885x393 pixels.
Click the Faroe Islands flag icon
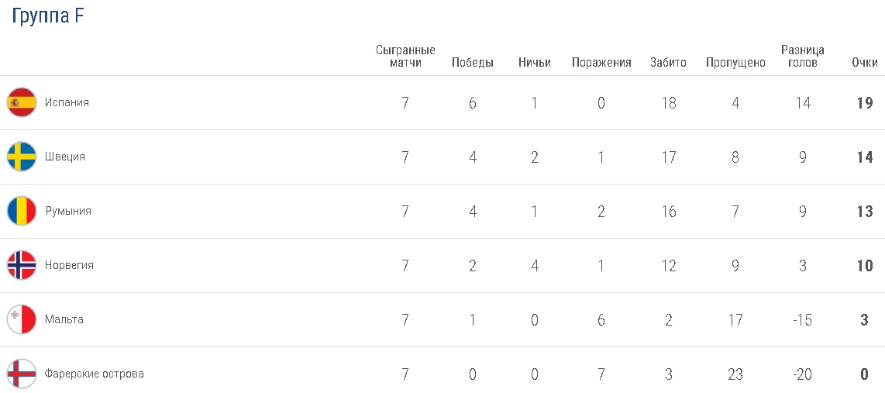[22, 374]
